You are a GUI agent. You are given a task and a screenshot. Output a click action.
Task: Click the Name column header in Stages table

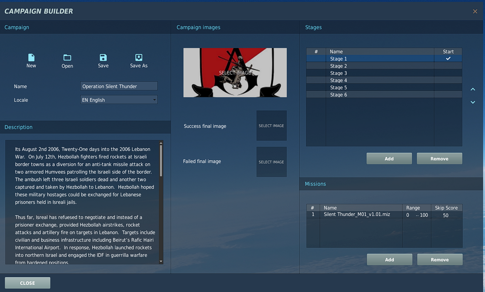(x=380, y=51)
